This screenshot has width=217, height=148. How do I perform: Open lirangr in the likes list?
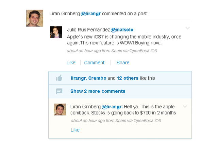coord(79,78)
